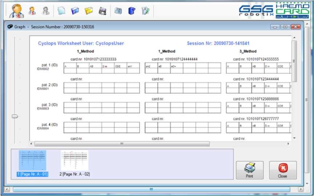Click the worksheet scroll-up arrow

(x=294, y=38)
